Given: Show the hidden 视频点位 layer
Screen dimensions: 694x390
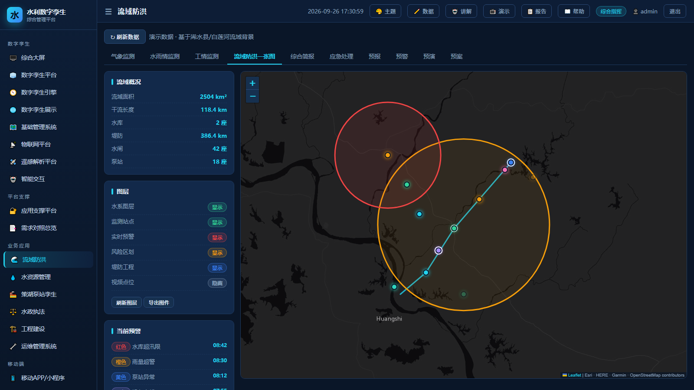Looking at the screenshot, I should 217,283.
